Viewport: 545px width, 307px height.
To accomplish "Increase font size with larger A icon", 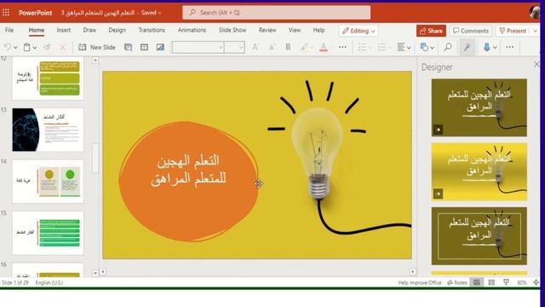I will 255,47.
